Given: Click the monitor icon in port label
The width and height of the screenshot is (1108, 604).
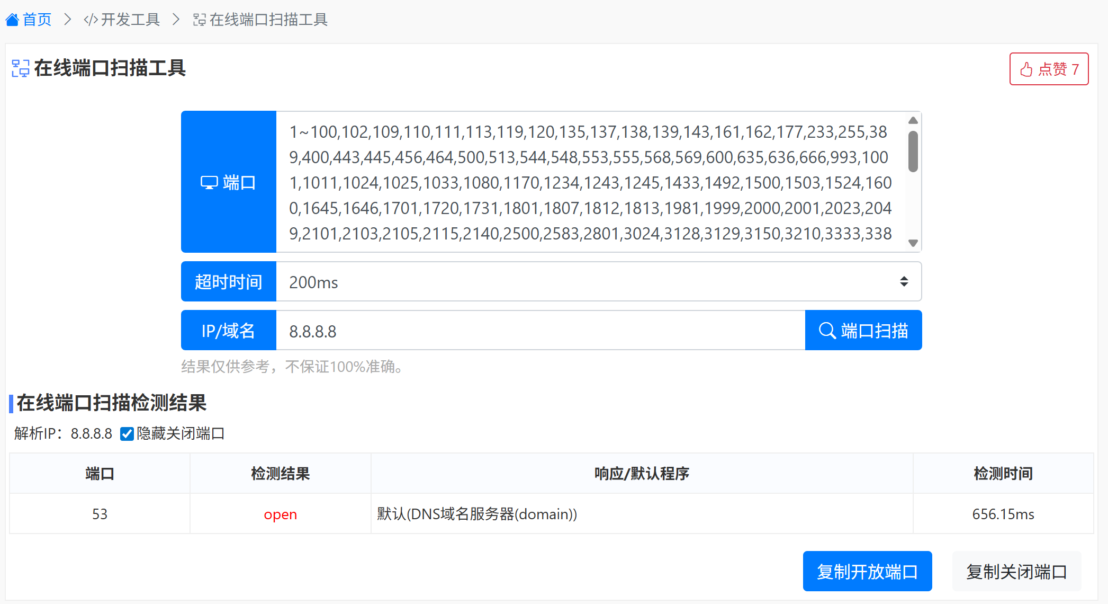Looking at the screenshot, I should [209, 183].
